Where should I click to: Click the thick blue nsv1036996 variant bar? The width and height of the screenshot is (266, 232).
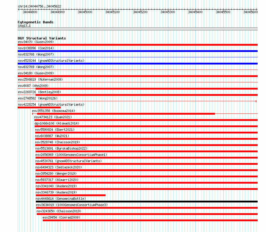(137, 51)
